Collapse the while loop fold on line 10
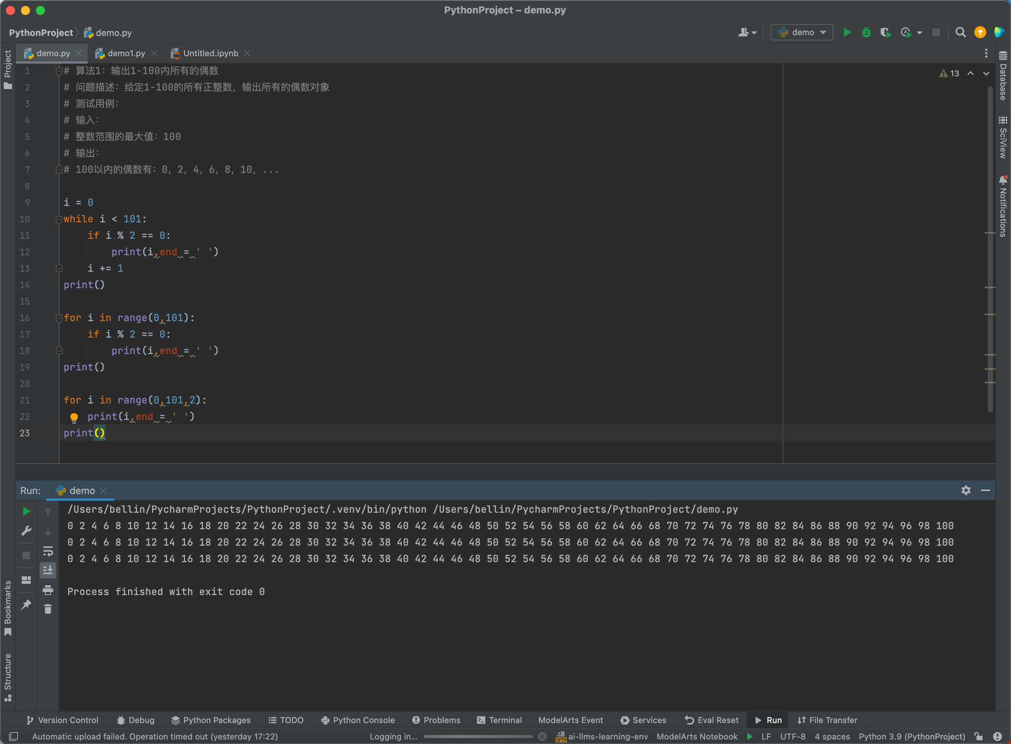Screen dimensions: 1011x744 (58, 219)
